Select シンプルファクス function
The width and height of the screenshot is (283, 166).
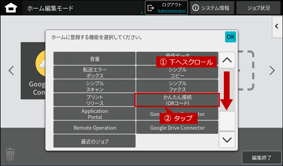177,86
